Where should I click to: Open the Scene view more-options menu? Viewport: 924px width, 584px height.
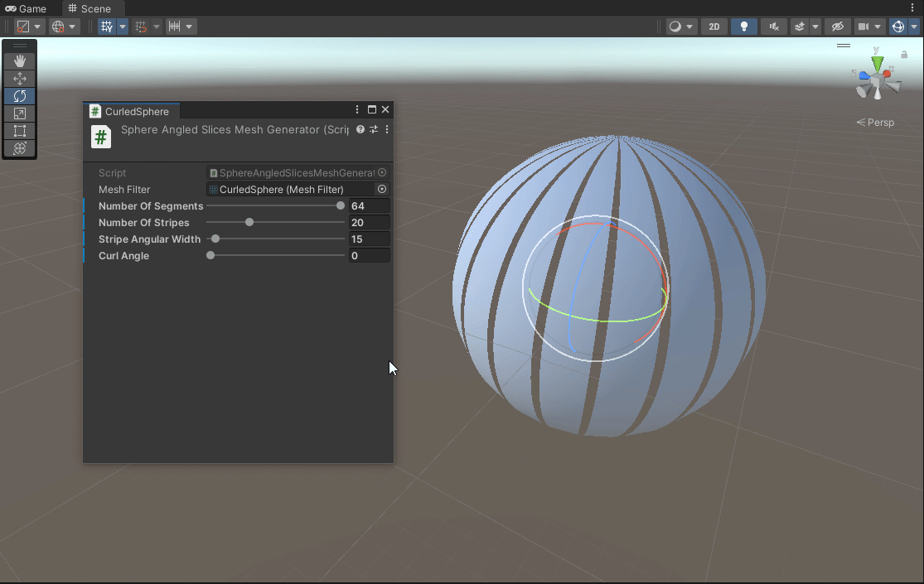(912, 7)
